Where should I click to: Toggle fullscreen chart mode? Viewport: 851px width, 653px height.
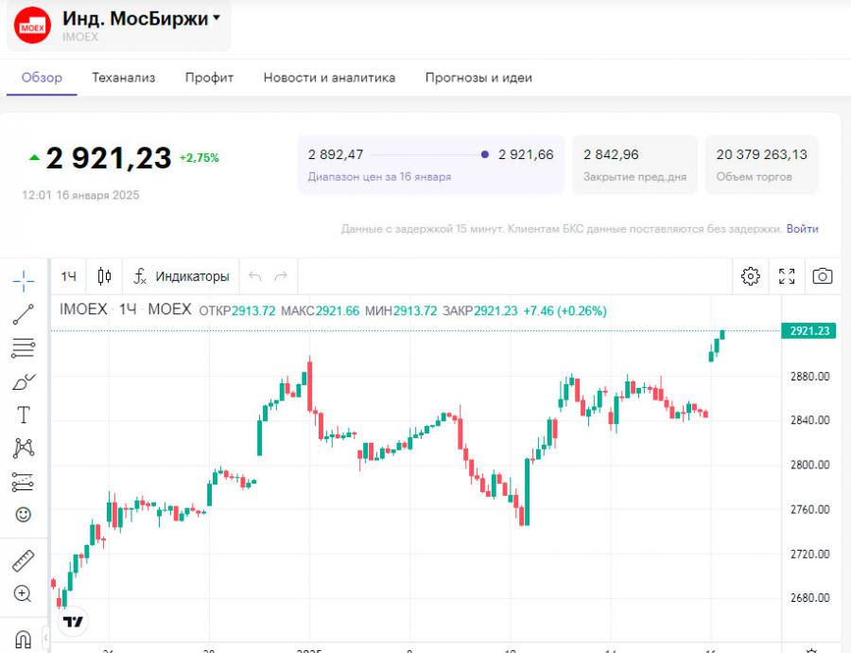pyautogui.click(x=787, y=276)
